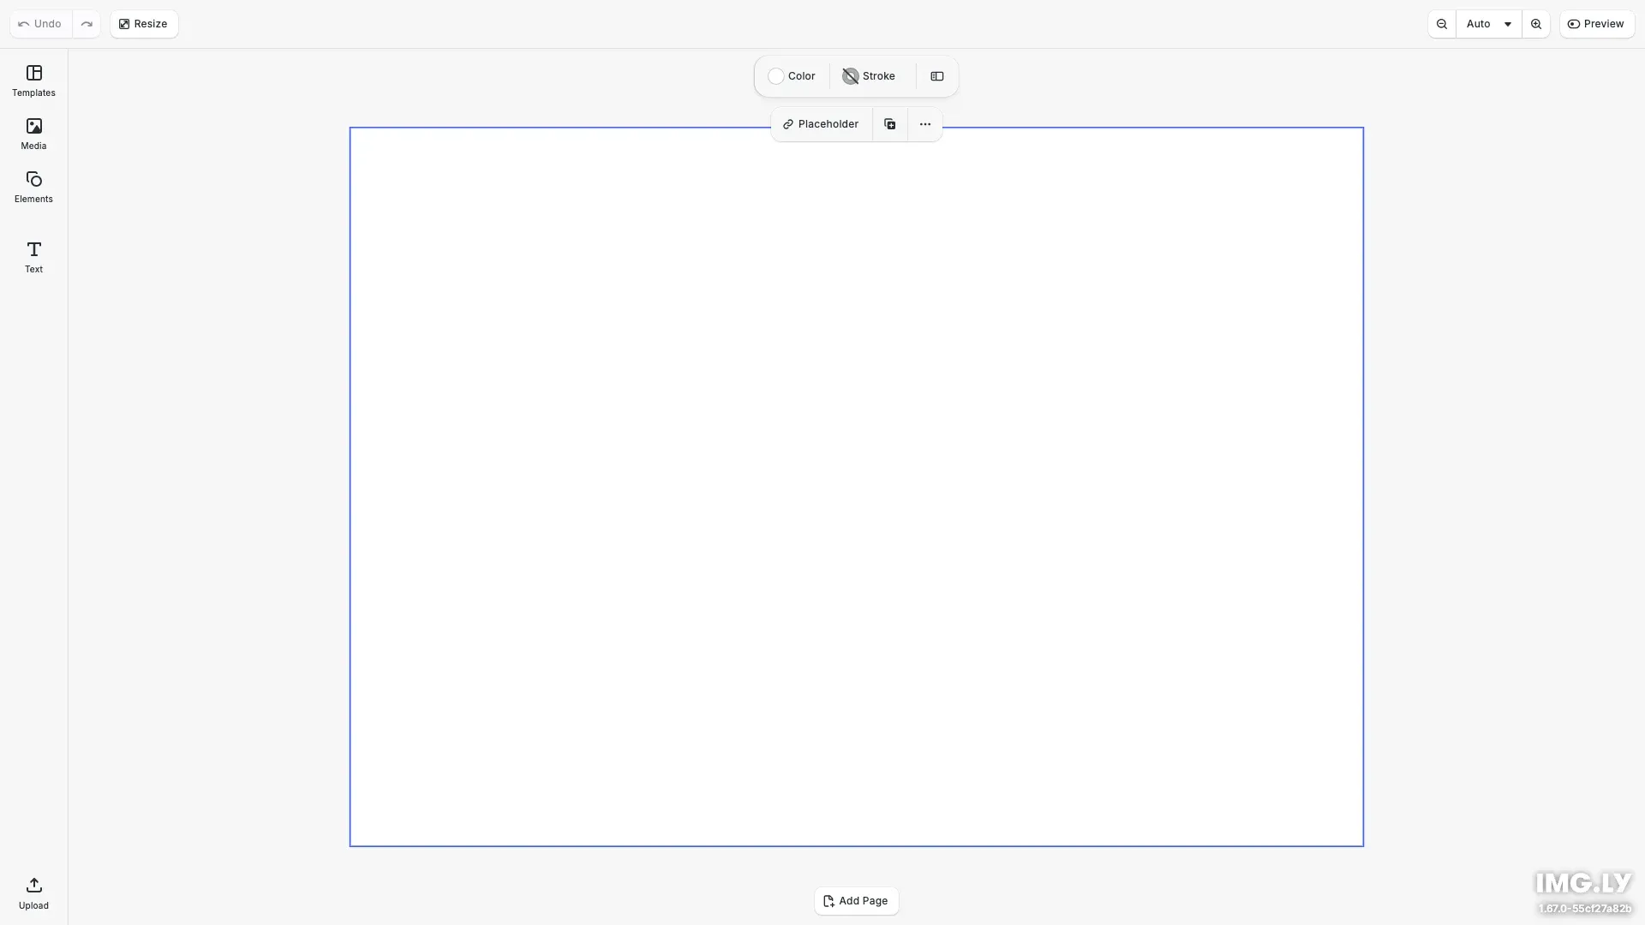Zoom in using the magnifier plus icon
1645x925 pixels.
[x=1536, y=23]
